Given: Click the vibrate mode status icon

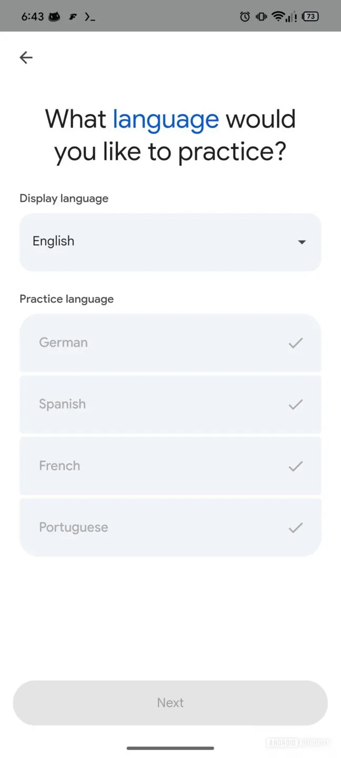Looking at the screenshot, I should [260, 16].
